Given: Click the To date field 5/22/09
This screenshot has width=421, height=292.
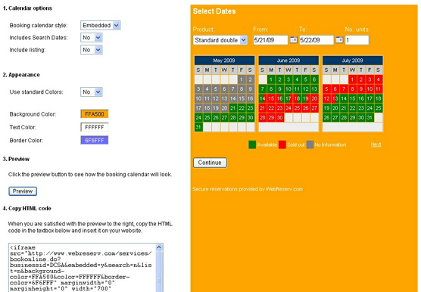Looking at the screenshot, I should (317, 40).
